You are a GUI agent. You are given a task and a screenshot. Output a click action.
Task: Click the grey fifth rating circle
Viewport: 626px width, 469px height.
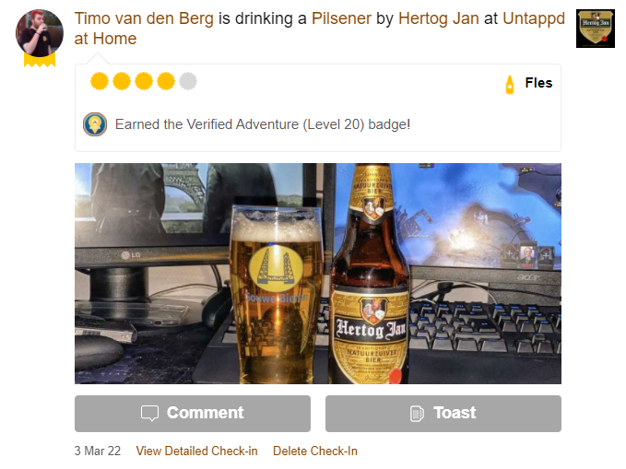(188, 81)
